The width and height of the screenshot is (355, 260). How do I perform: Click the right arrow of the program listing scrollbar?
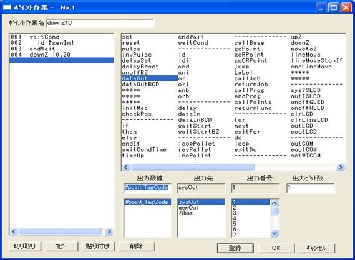tap(109, 231)
